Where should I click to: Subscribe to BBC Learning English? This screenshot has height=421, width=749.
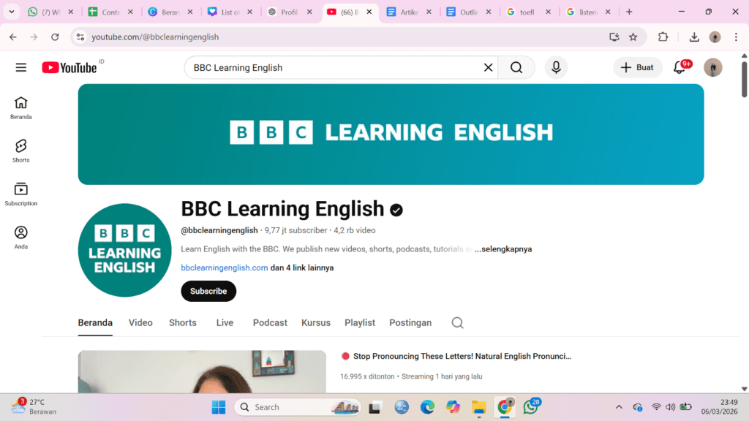(208, 291)
